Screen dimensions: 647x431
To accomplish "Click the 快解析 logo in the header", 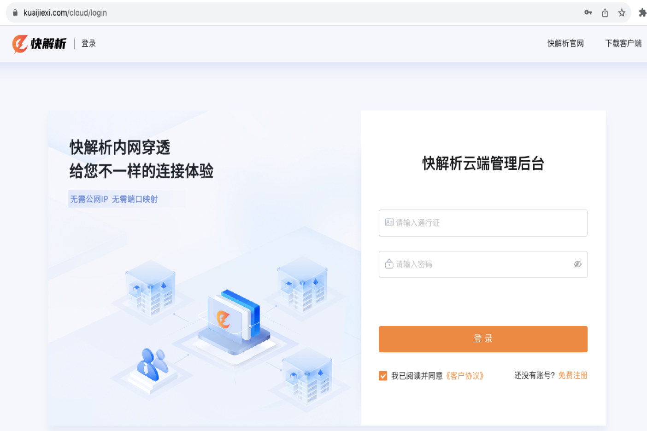I will coord(39,44).
